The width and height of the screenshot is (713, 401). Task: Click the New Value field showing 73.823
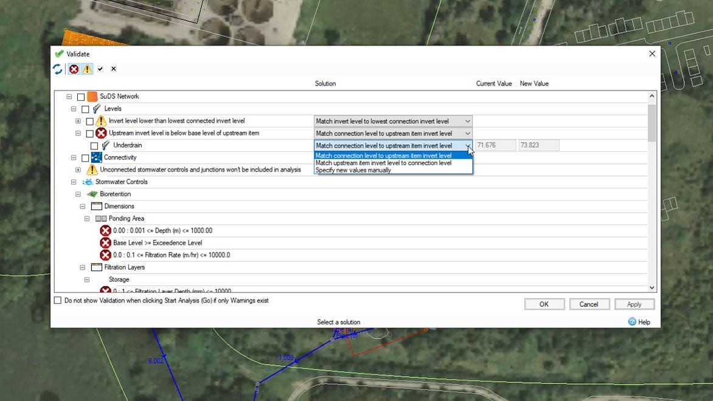(x=538, y=146)
